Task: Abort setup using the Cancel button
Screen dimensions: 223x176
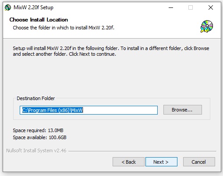Action: [x=199, y=162]
